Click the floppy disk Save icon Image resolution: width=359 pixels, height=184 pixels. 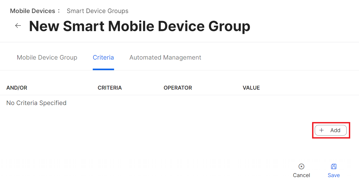click(x=334, y=166)
